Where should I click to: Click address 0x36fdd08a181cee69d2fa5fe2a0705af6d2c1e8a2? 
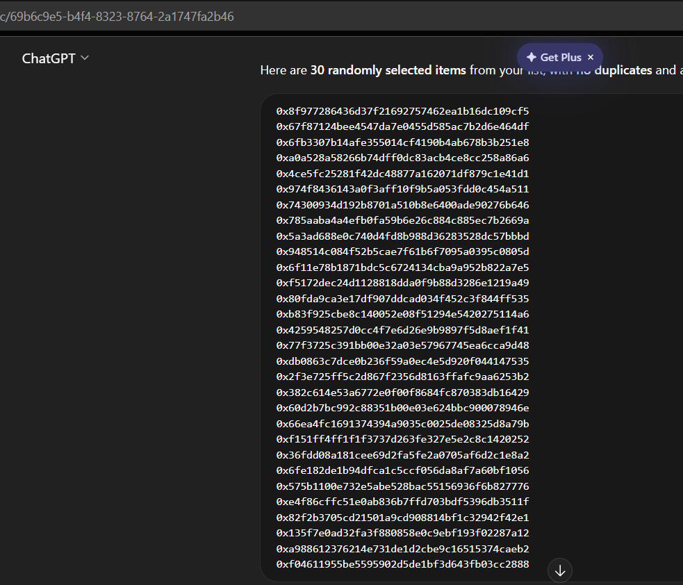[402, 455]
